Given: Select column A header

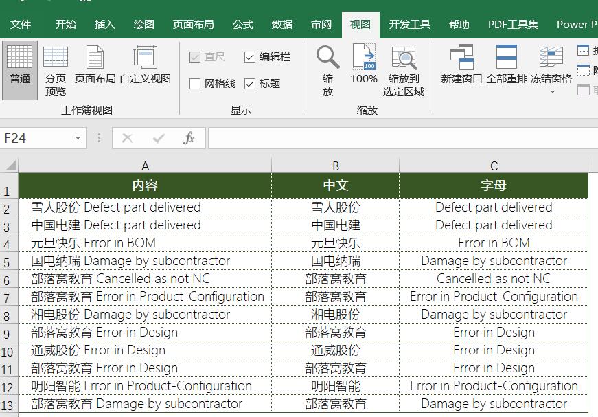Looking at the screenshot, I should pyautogui.click(x=145, y=166).
